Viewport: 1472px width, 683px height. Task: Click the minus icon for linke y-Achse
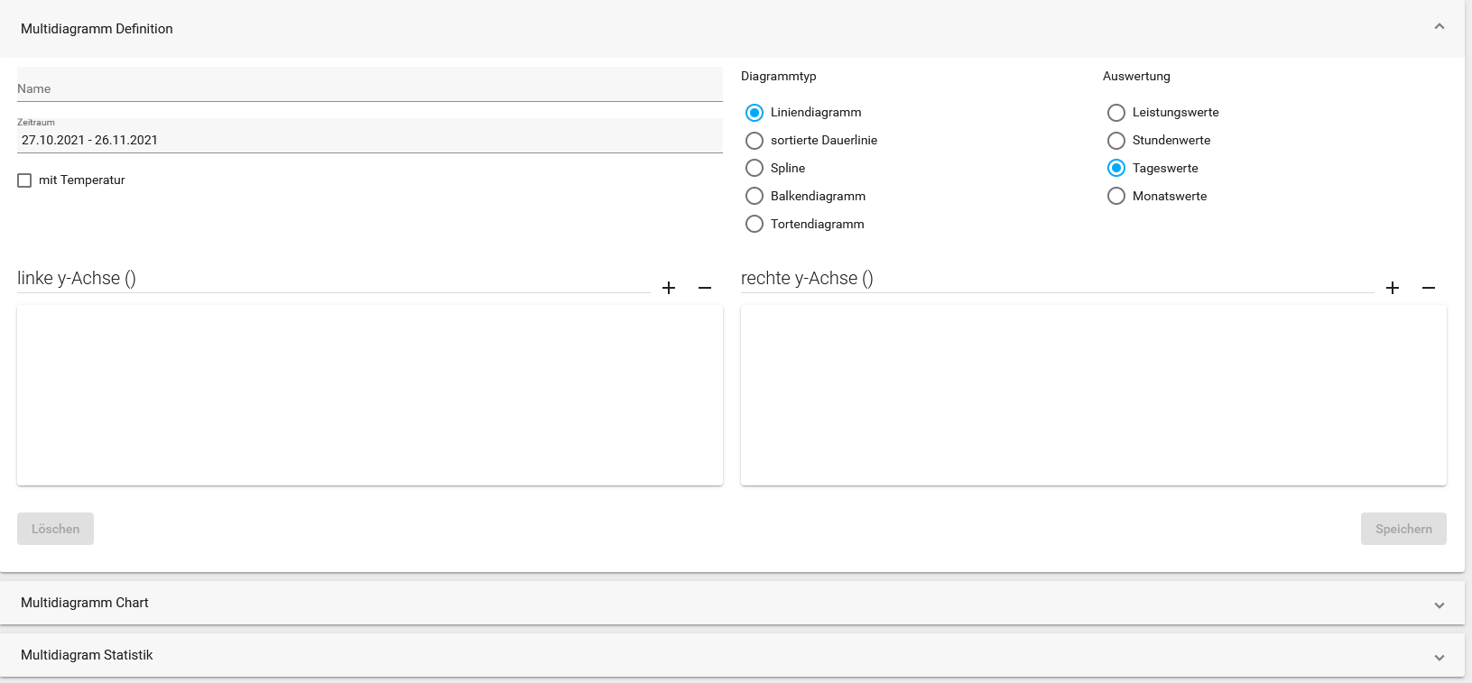[705, 288]
